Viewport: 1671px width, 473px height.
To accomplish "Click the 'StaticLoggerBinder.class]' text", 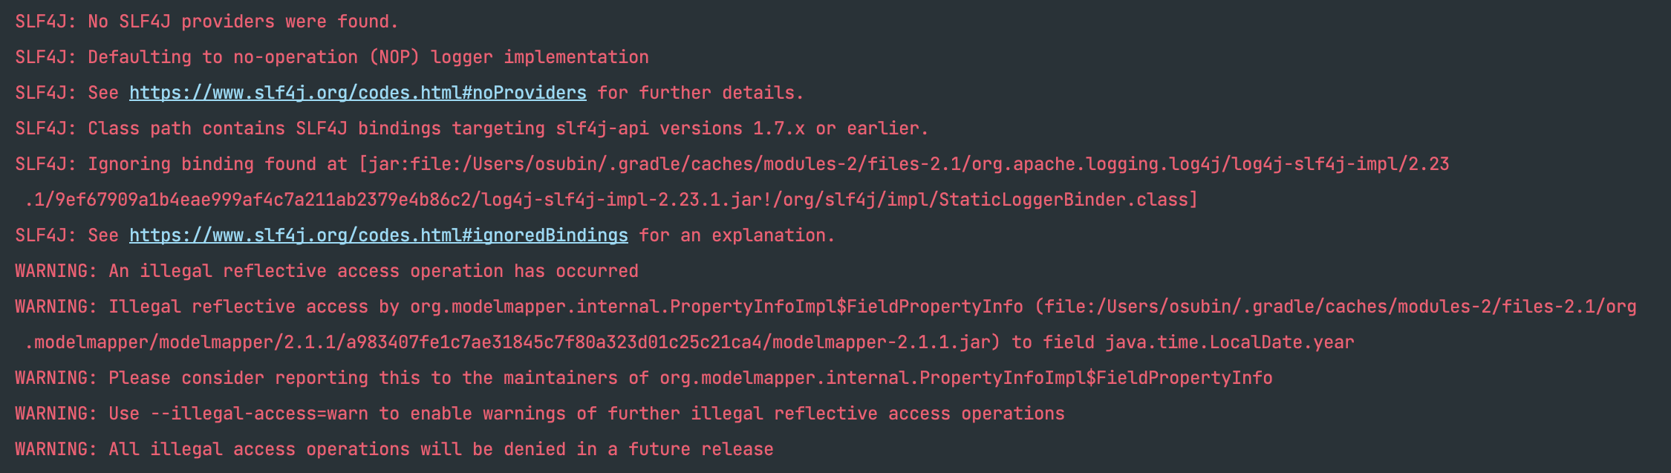I will tap(1069, 200).
